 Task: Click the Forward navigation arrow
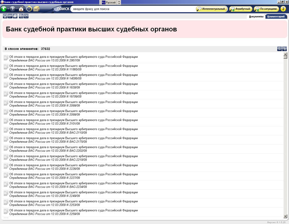click(13, 9)
